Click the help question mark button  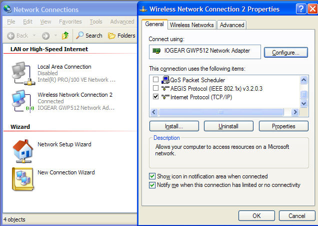point(301,9)
